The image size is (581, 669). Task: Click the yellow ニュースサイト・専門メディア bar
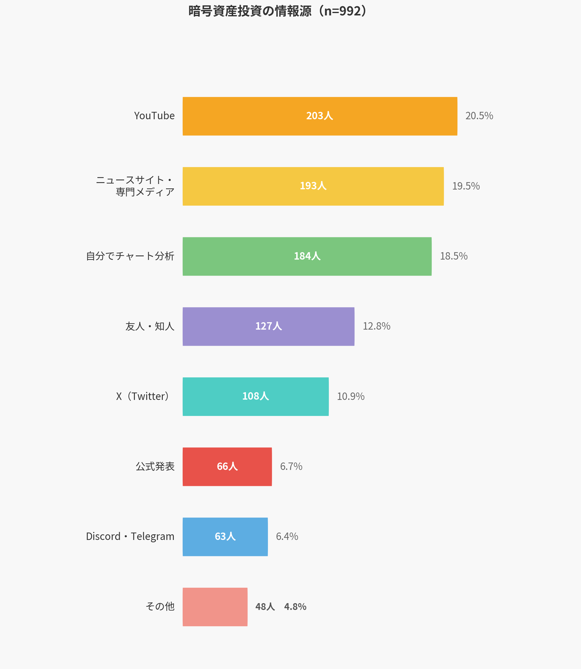click(x=313, y=186)
